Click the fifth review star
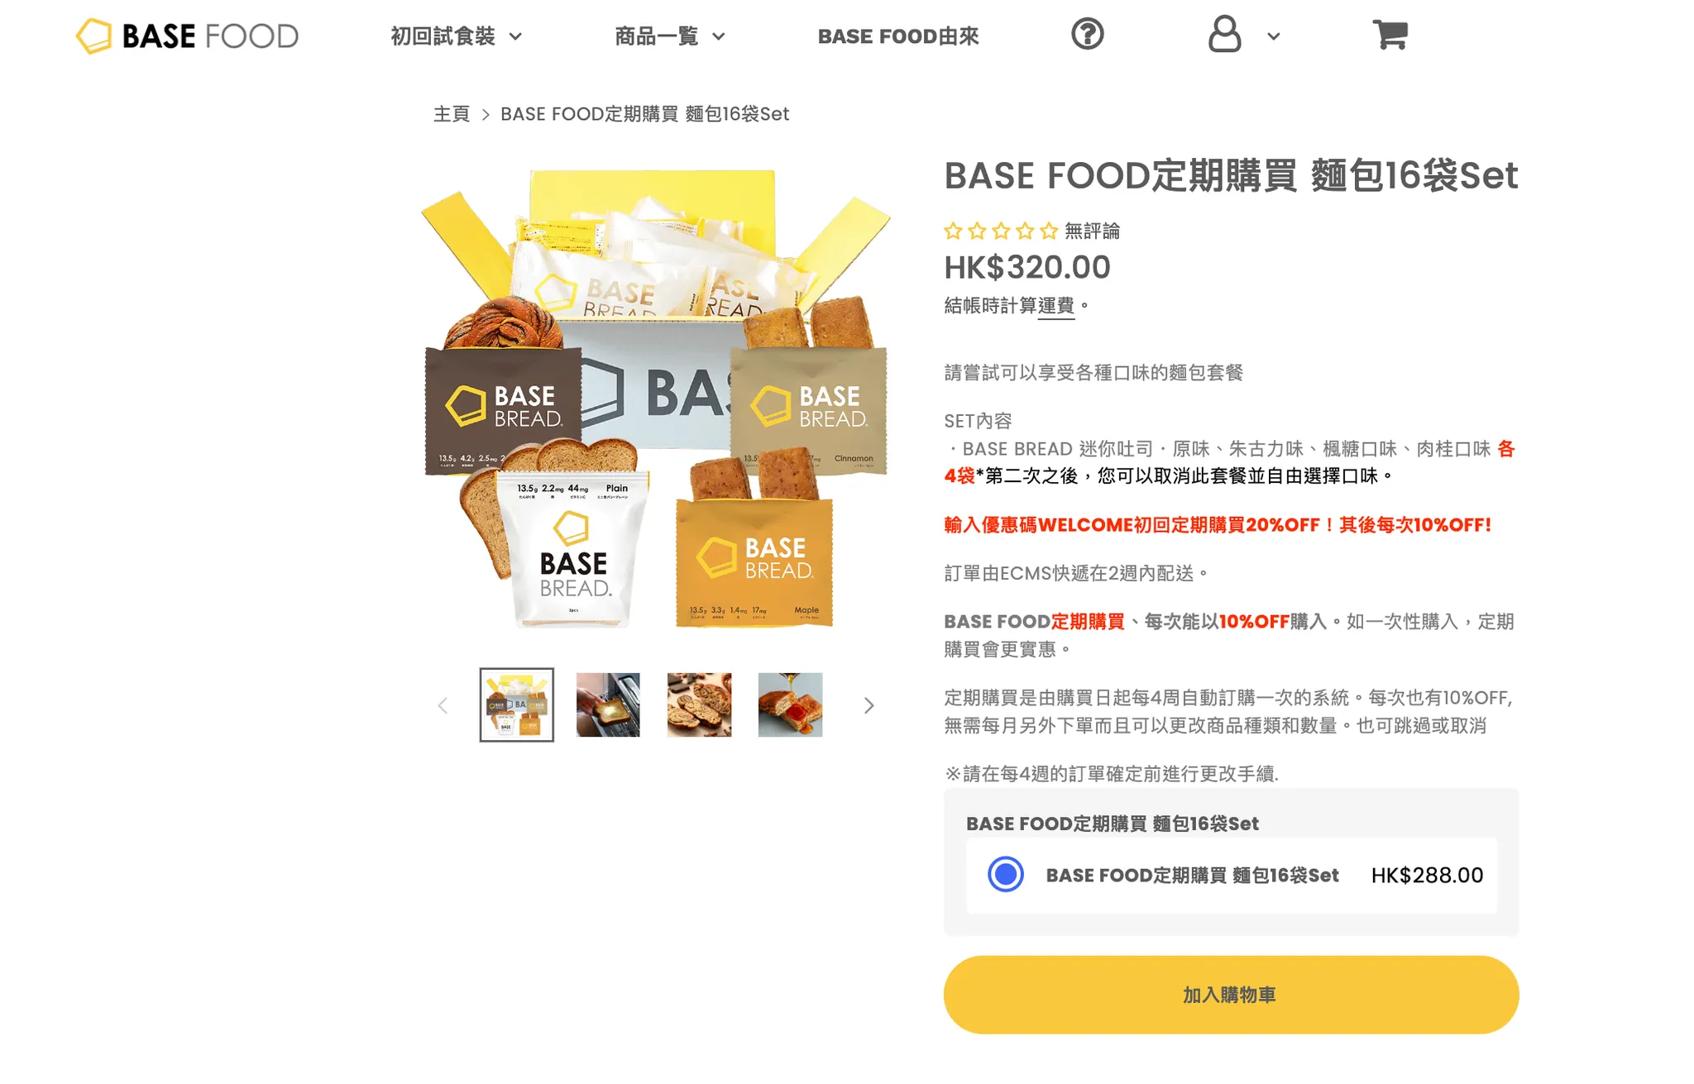 tap(1049, 231)
